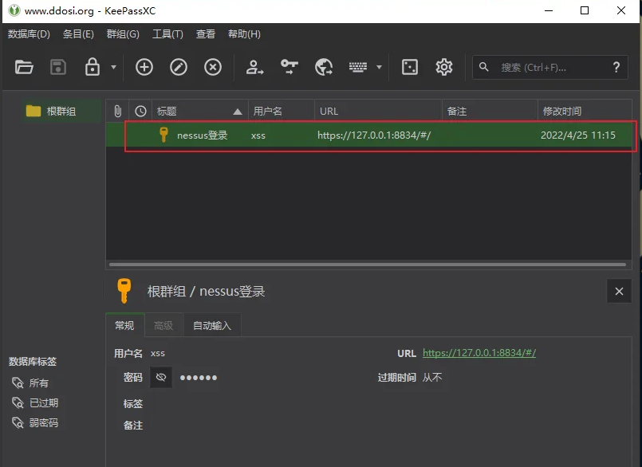Open the 帮助(H) menu

coord(244,34)
